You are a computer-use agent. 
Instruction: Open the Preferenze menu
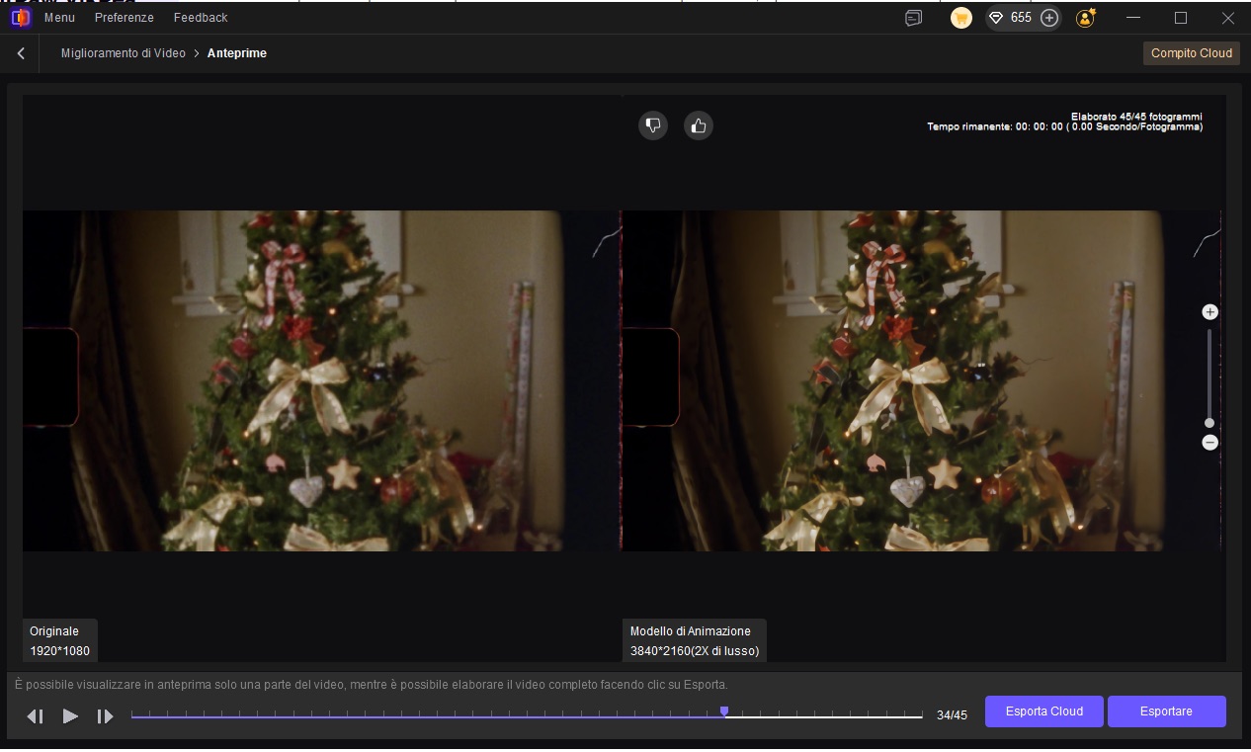coord(124,17)
